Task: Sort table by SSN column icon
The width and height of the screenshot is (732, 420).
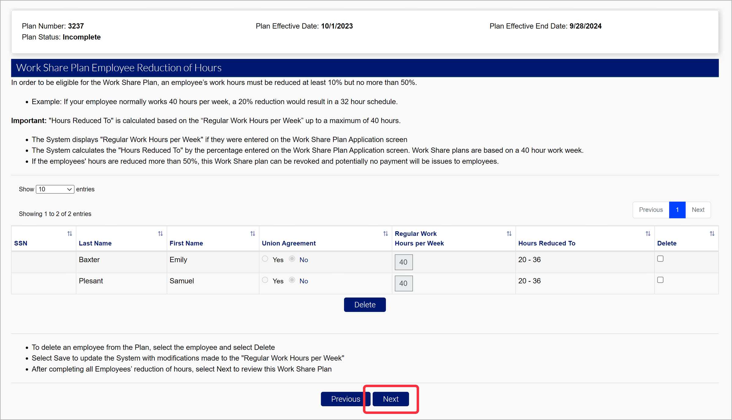Action: (x=70, y=234)
